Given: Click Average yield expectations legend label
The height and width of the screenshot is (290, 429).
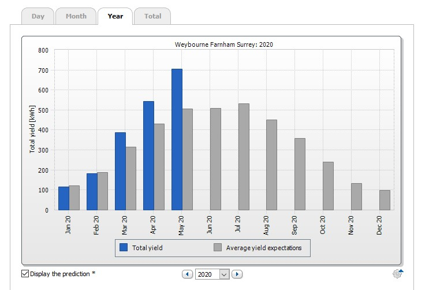Looking at the screenshot, I should click(264, 248).
